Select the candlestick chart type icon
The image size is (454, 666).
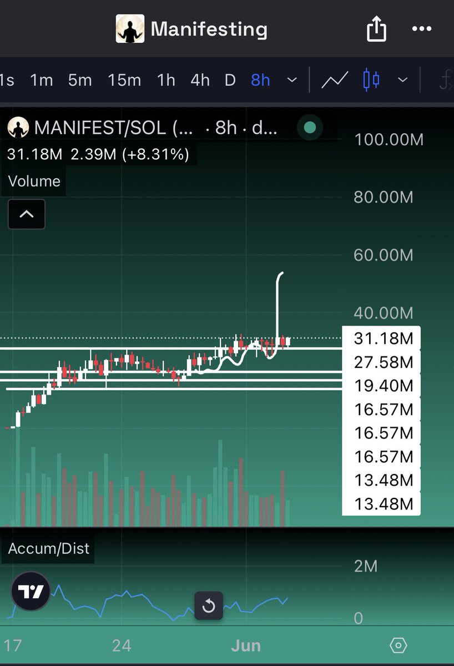[x=371, y=80]
